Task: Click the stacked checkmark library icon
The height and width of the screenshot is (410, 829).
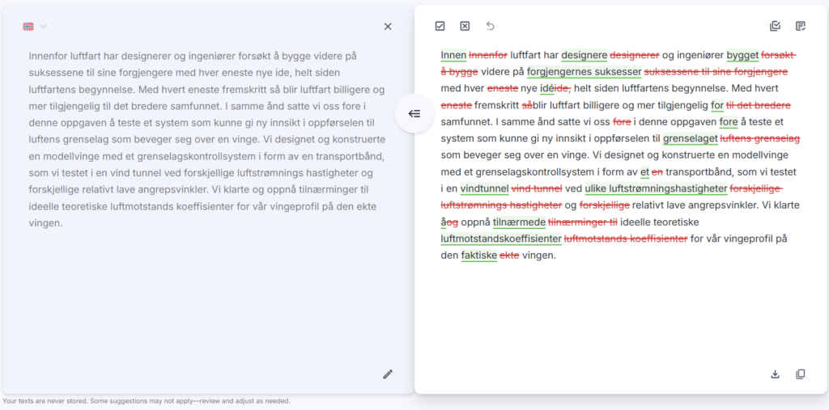Action: tap(775, 26)
